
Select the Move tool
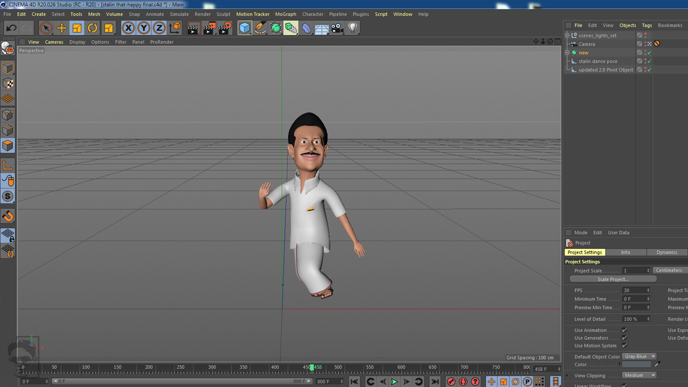coord(62,28)
